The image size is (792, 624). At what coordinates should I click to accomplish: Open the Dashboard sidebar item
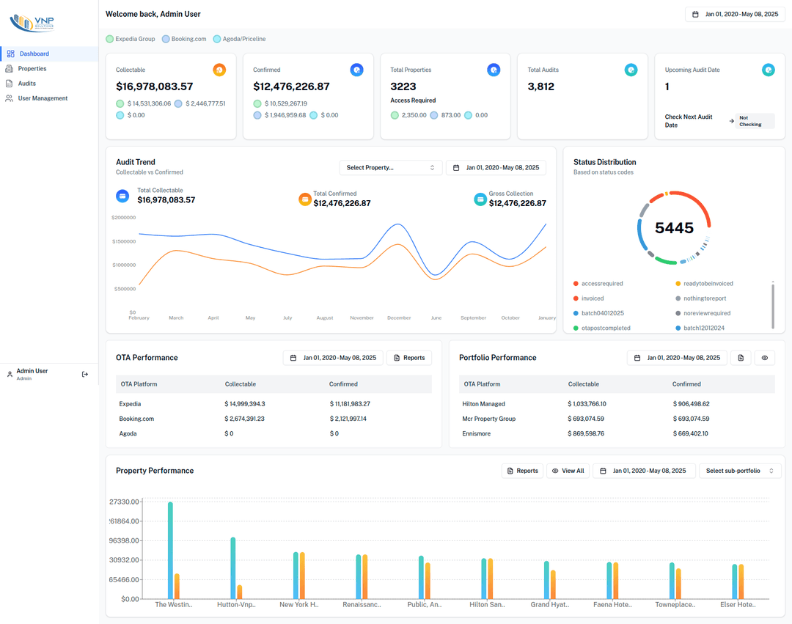coord(49,54)
